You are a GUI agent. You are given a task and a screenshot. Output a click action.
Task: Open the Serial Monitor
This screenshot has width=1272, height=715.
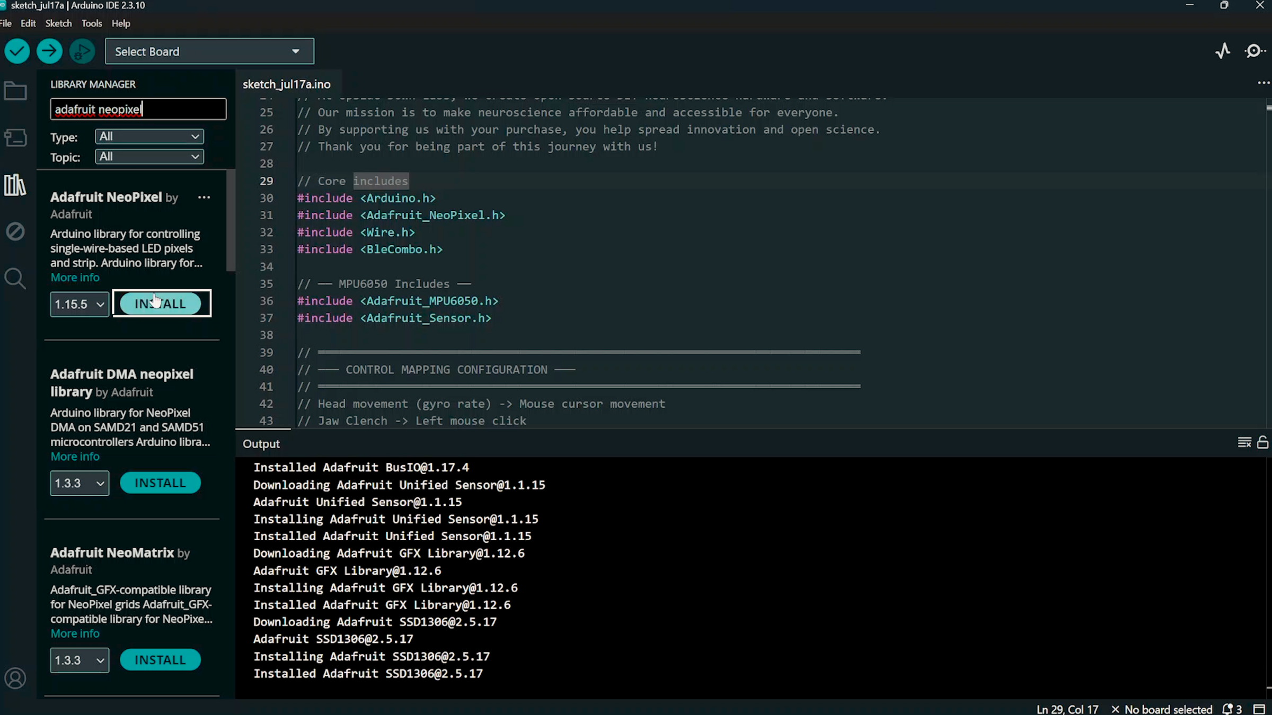1255,51
